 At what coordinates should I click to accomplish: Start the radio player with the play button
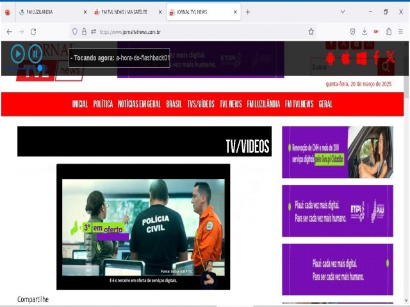click(18, 54)
